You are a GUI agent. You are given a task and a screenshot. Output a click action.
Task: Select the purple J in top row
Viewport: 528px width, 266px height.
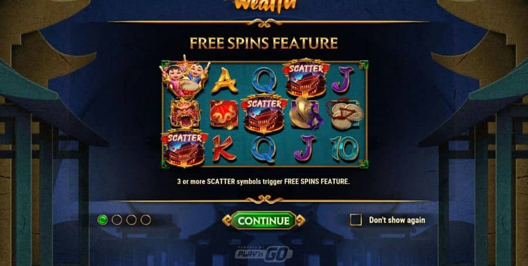343,80
